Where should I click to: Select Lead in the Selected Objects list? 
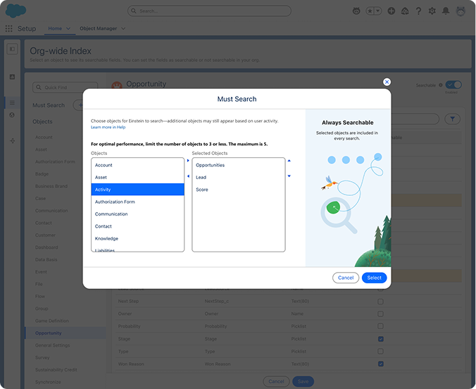[x=201, y=178]
